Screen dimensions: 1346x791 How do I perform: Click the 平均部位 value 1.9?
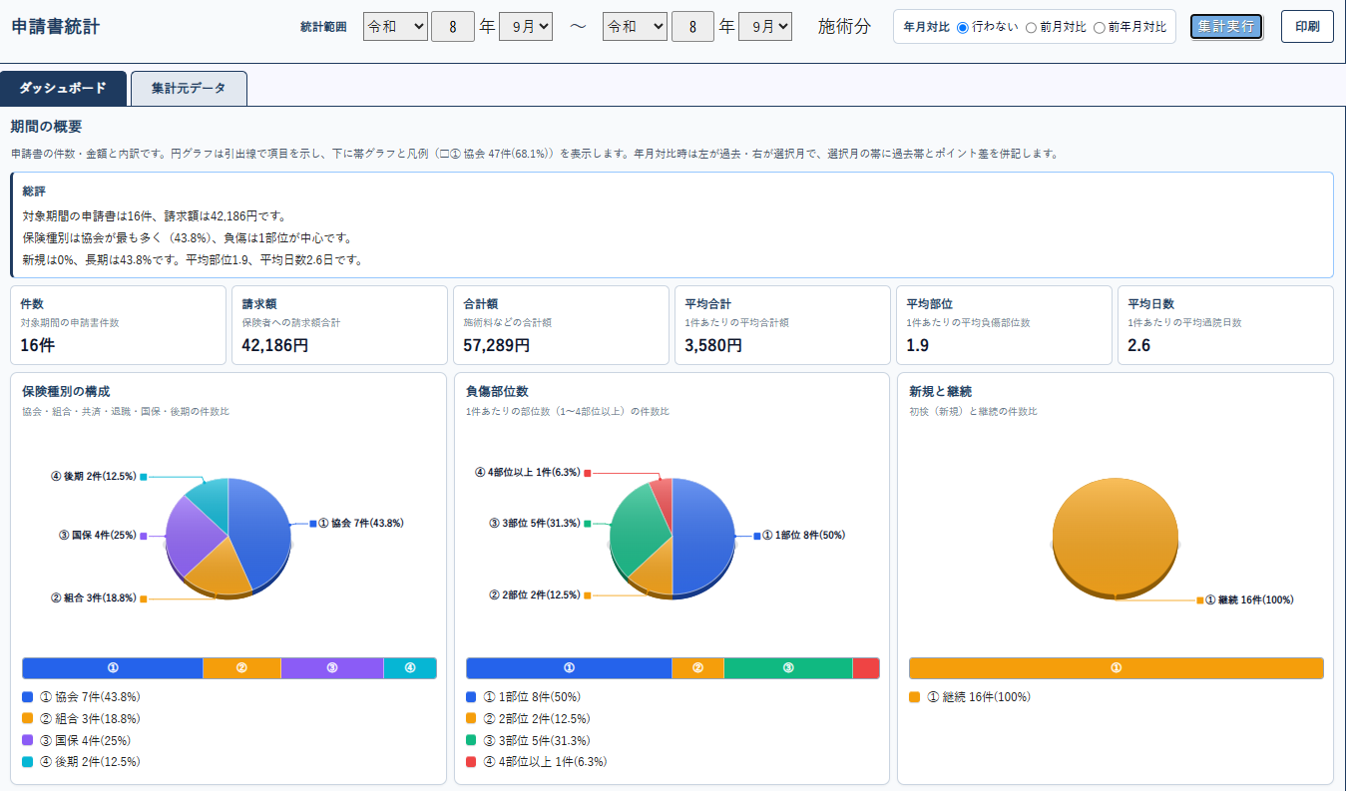point(917,345)
